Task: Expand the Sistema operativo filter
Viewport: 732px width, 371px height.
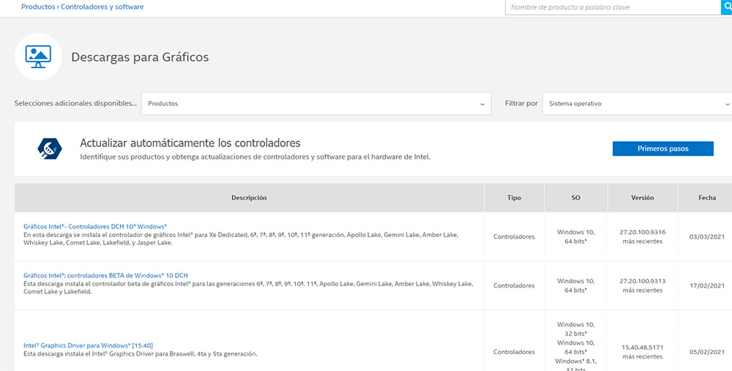Action: (637, 104)
